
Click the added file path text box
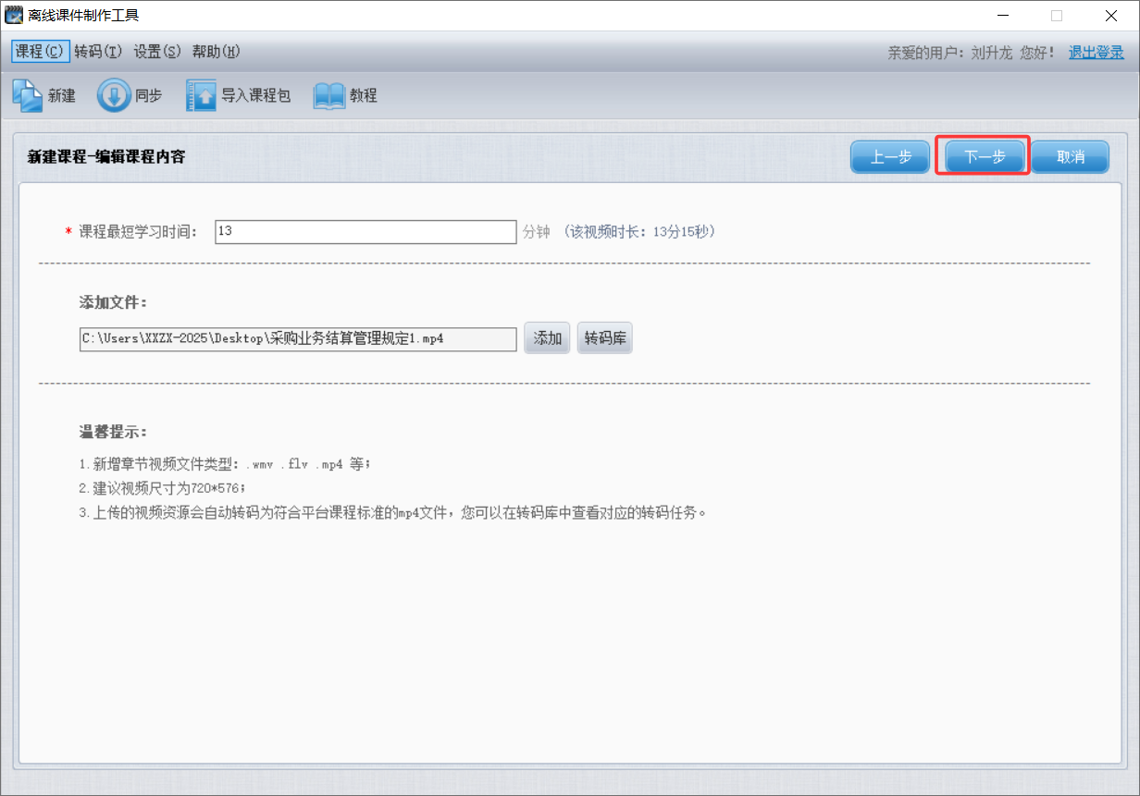[x=297, y=339]
